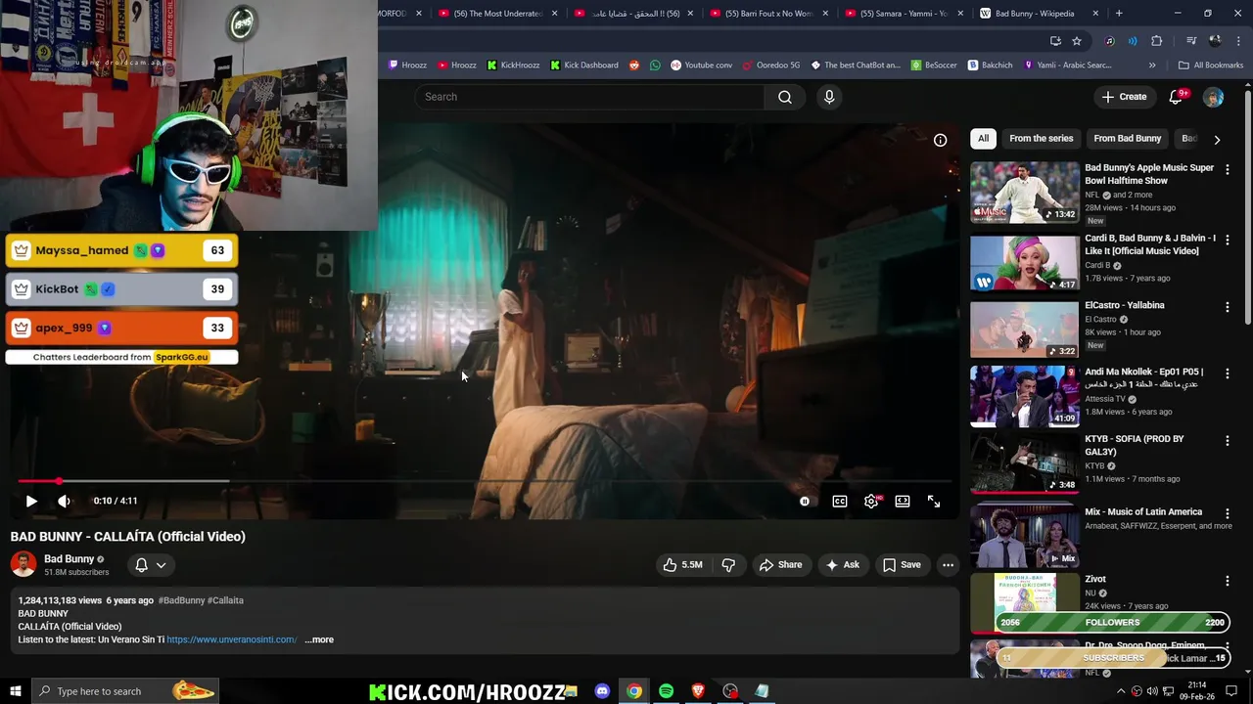Image resolution: width=1253 pixels, height=704 pixels.
Task: Expand the description with ...more
Action: pyautogui.click(x=319, y=639)
